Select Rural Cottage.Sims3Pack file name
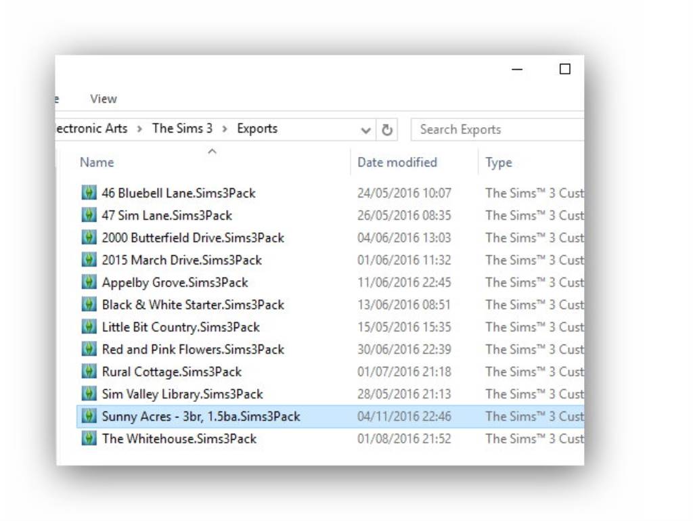 (171, 371)
